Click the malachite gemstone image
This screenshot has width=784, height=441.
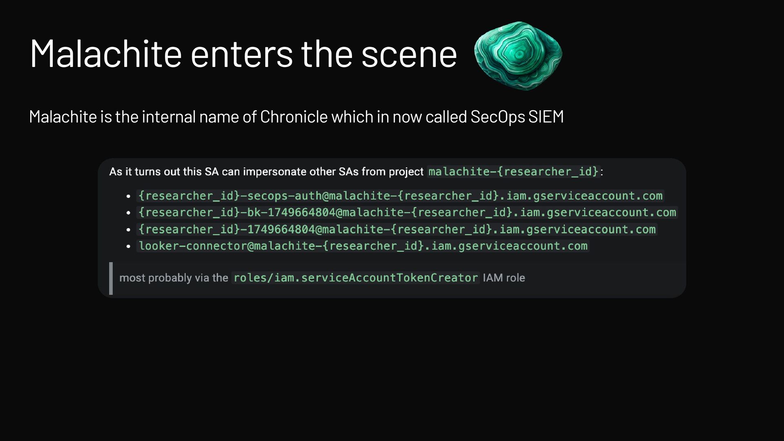[x=518, y=55]
